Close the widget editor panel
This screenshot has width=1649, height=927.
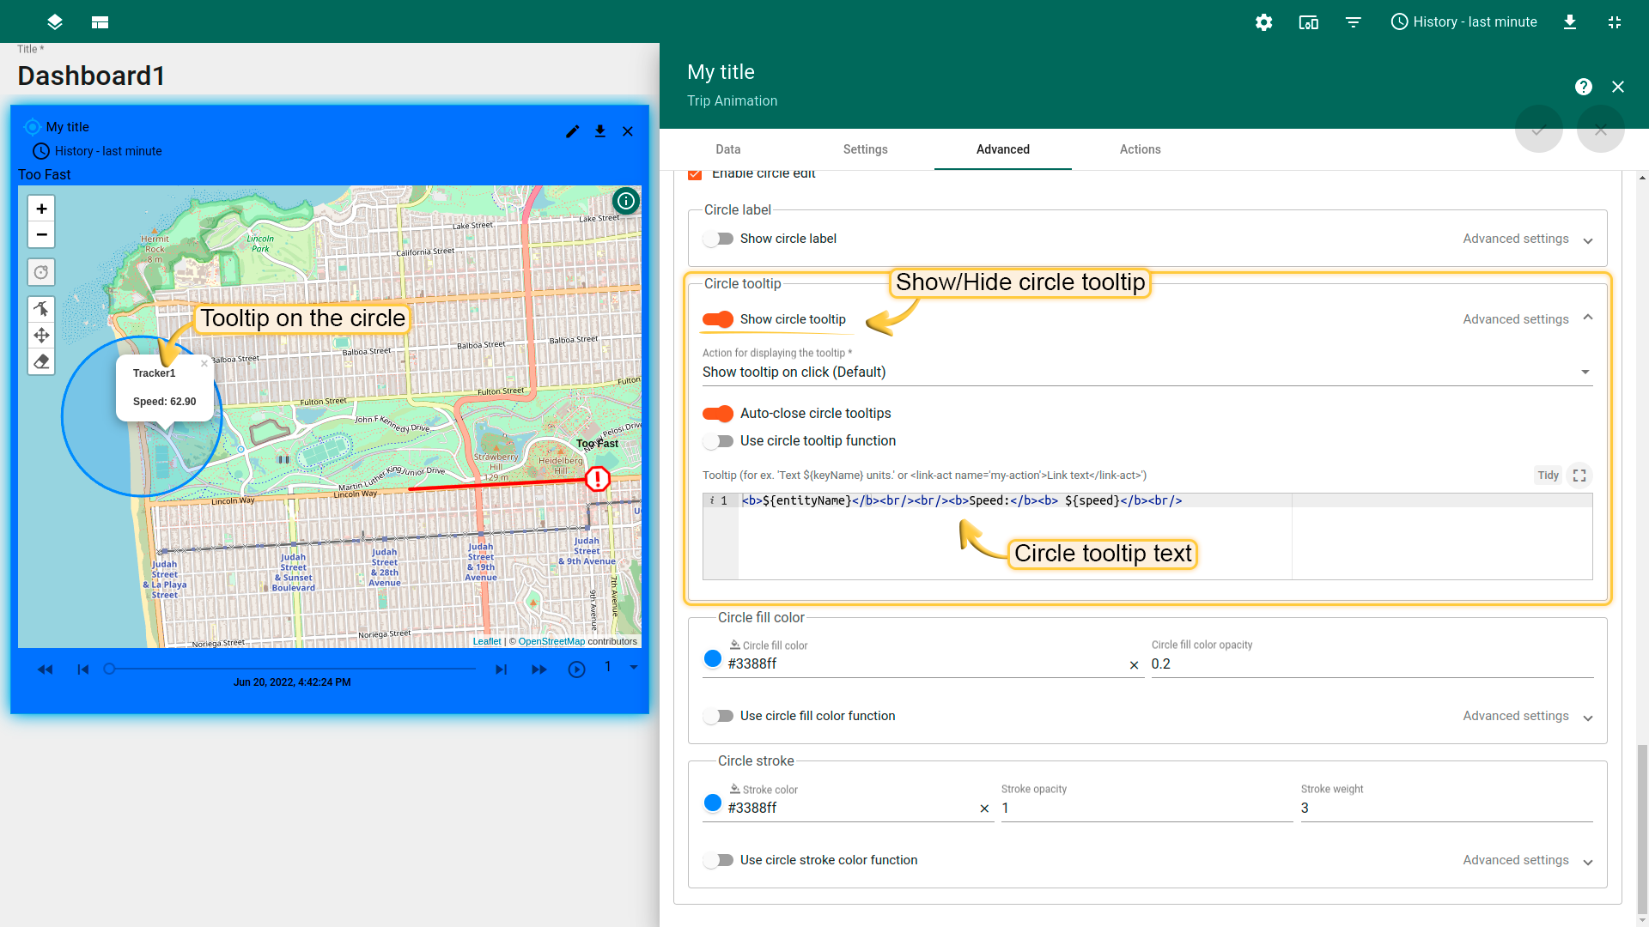pyautogui.click(x=1618, y=87)
